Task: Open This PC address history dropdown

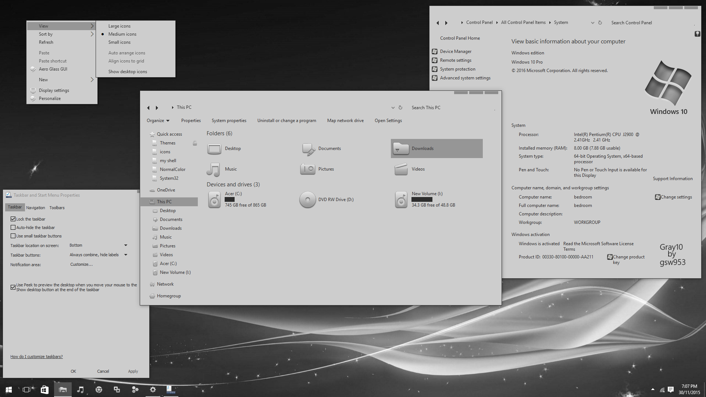Action: (393, 108)
